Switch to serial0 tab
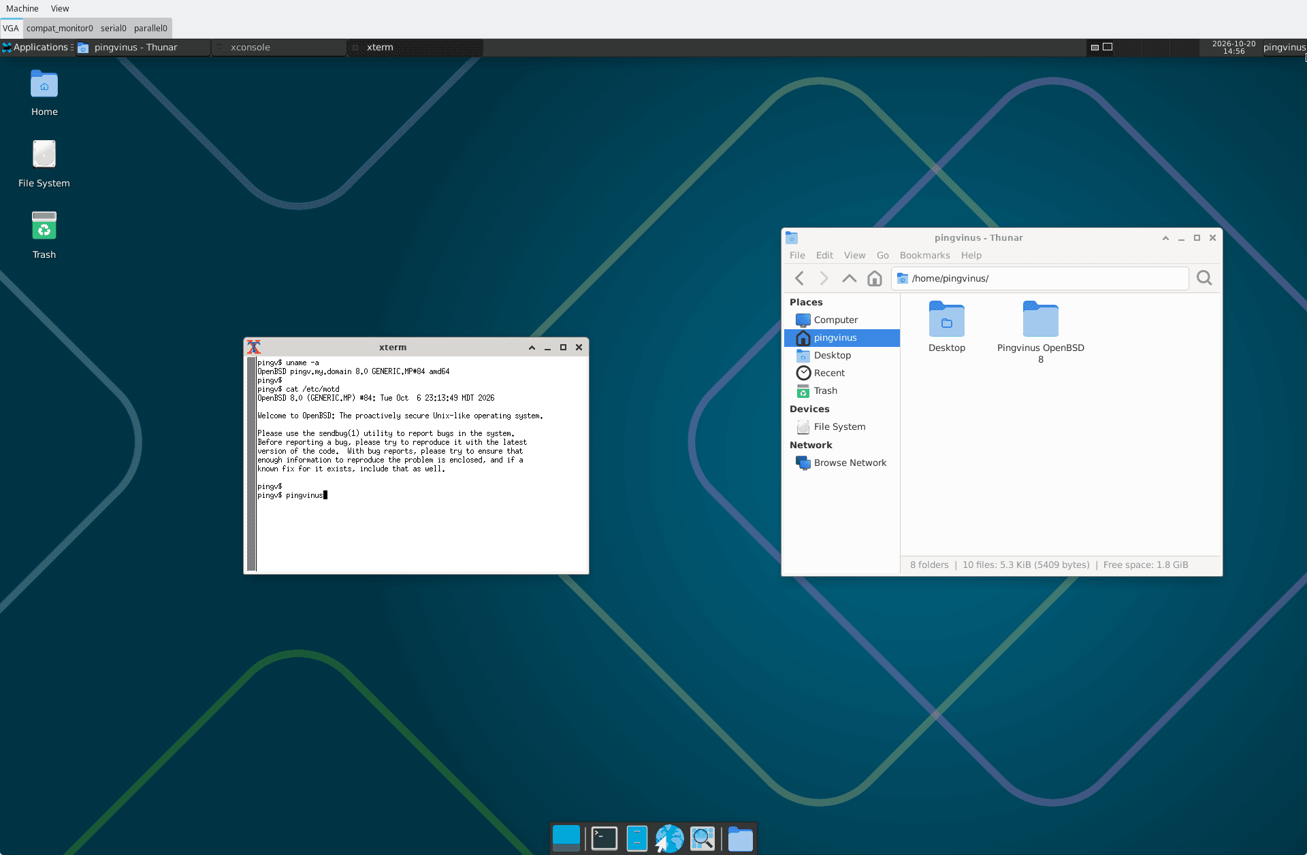 (114, 28)
